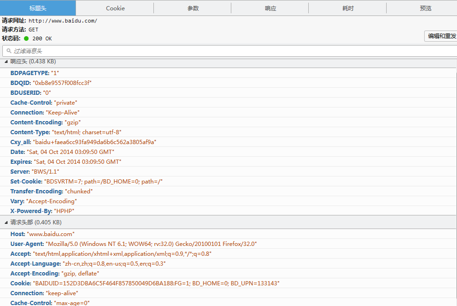457x306 pixels.
Task: Select the Connection "Keep-Alive" response row
Action: click(228, 113)
